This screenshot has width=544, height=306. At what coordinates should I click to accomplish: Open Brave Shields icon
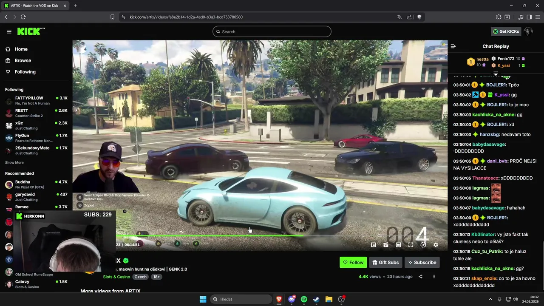419,17
